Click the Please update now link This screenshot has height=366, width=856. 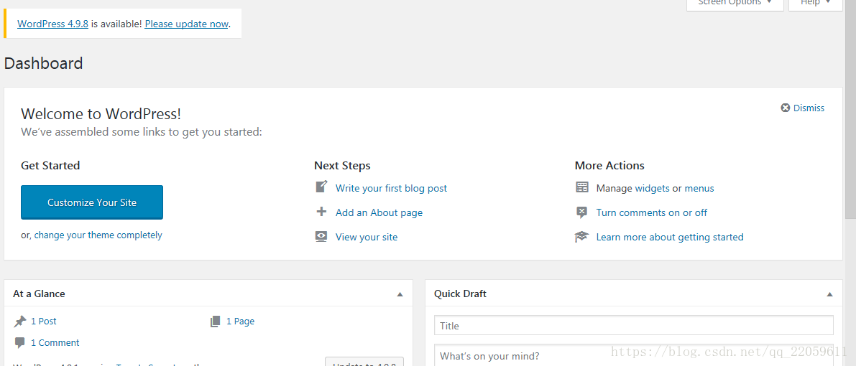click(x=186, y=24)
